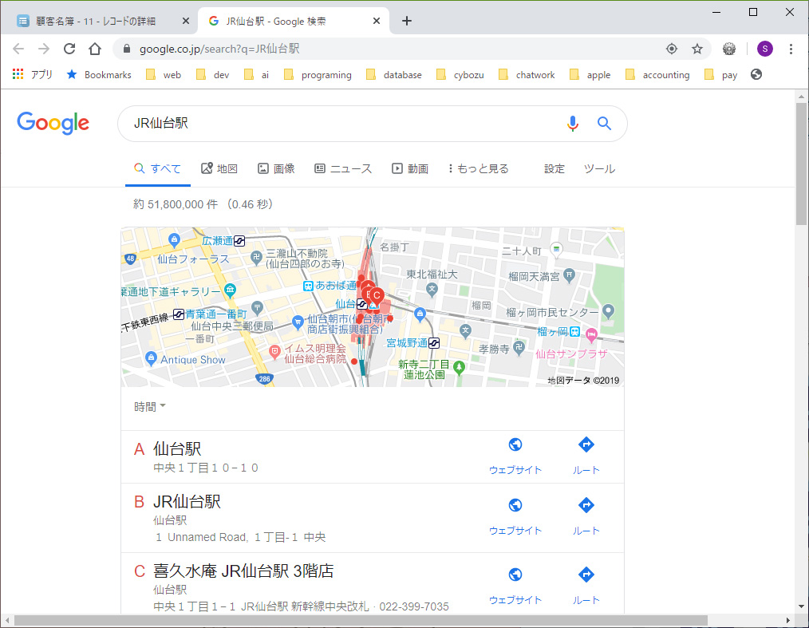Expand the もっと見る menu
Screen dimensions: 809x628
(478, 168)
